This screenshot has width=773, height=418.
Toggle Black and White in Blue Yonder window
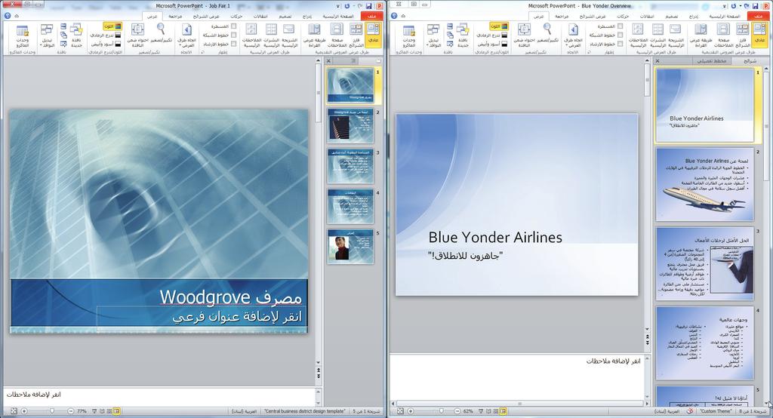pos(493,44)
